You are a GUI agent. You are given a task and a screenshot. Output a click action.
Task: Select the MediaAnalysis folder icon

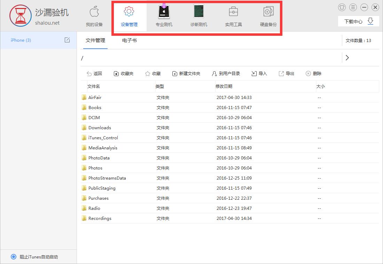pos(84,148)
